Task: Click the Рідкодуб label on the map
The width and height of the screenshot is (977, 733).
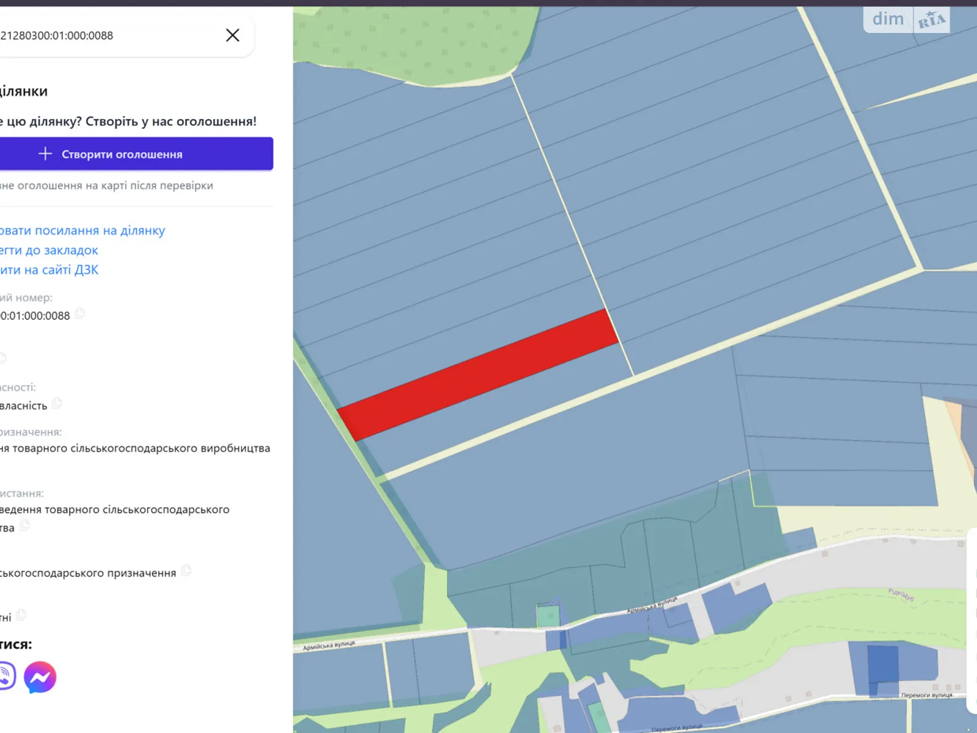Action: point(901,594)
